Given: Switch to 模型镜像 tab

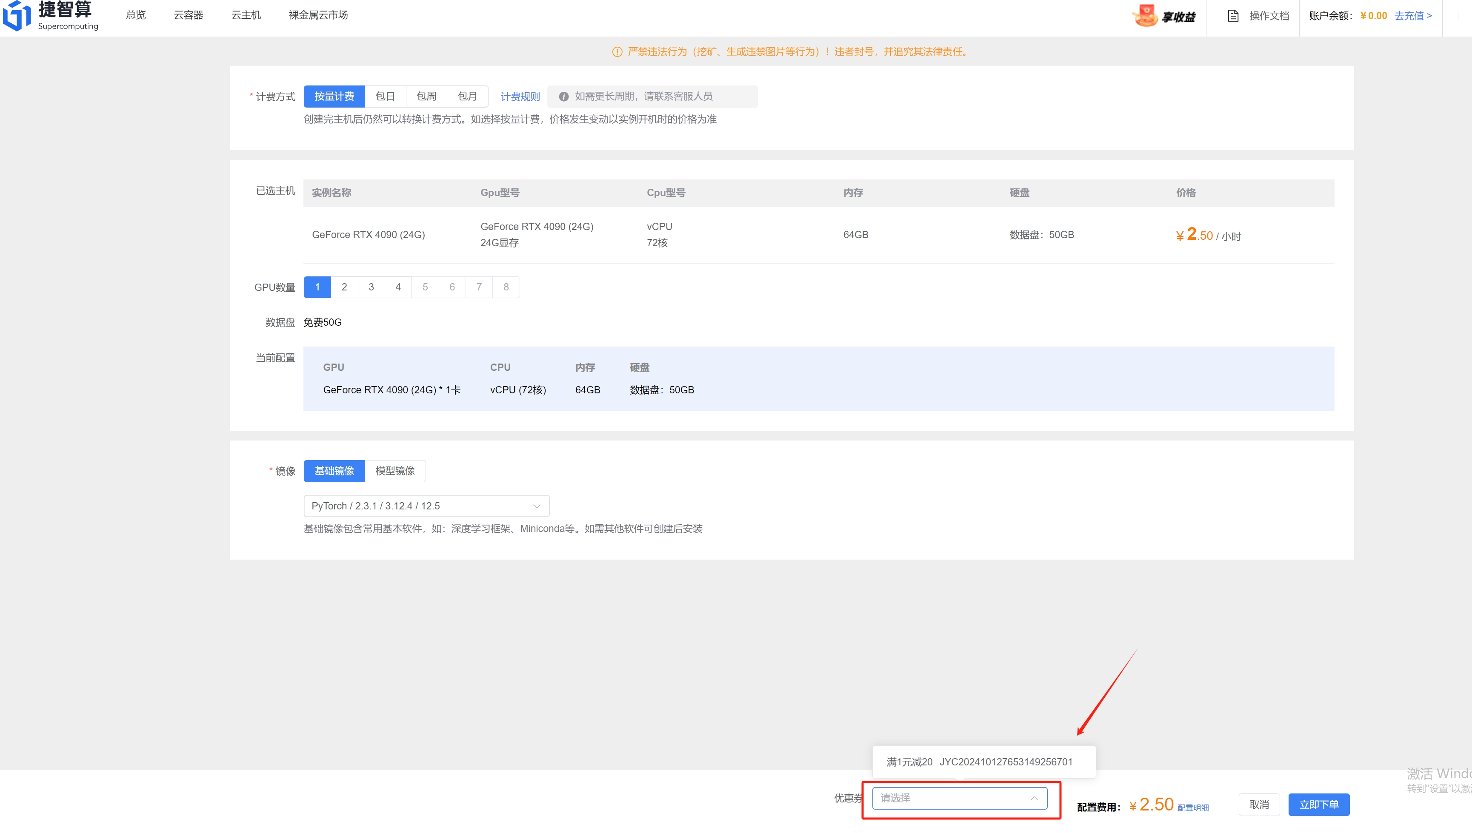Looking at the screenshot, I should (394, 471).
